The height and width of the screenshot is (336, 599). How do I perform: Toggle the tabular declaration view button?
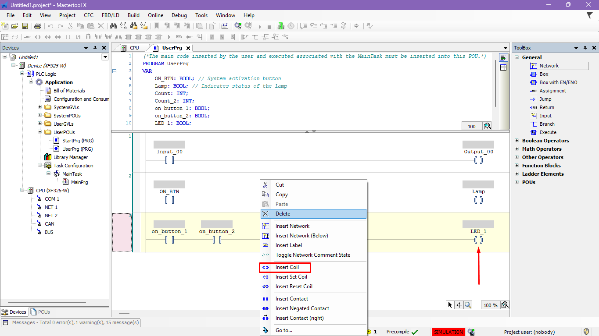[x=503, y=67]
